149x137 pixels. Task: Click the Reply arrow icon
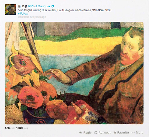[x=81, y=133]
